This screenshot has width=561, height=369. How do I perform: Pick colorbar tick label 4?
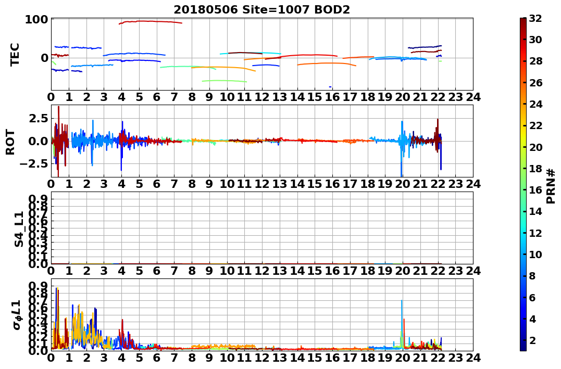532,319
